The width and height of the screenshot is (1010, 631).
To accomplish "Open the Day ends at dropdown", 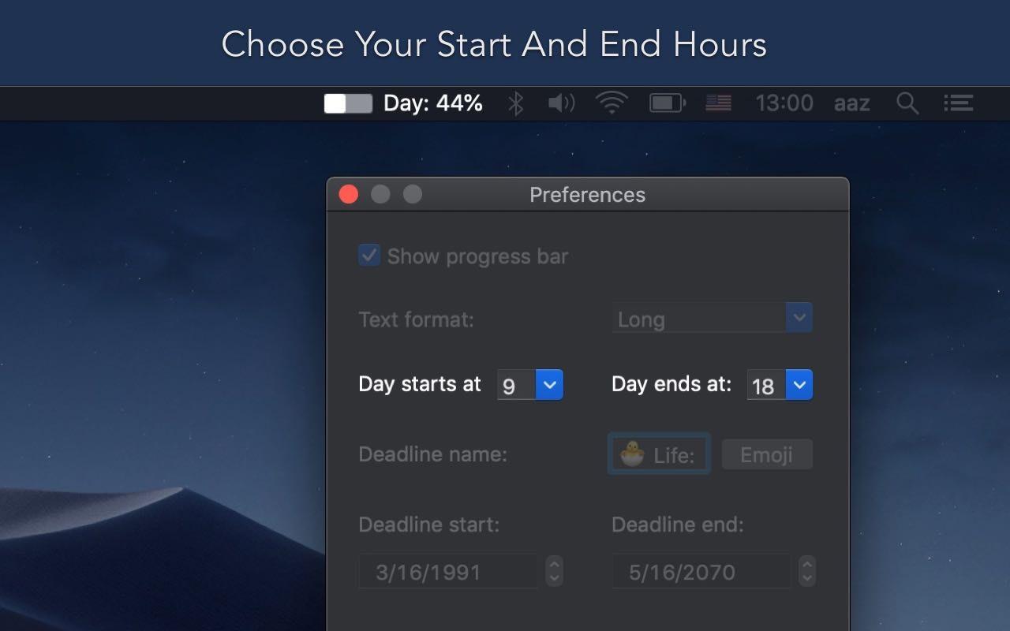I will 780,385.
